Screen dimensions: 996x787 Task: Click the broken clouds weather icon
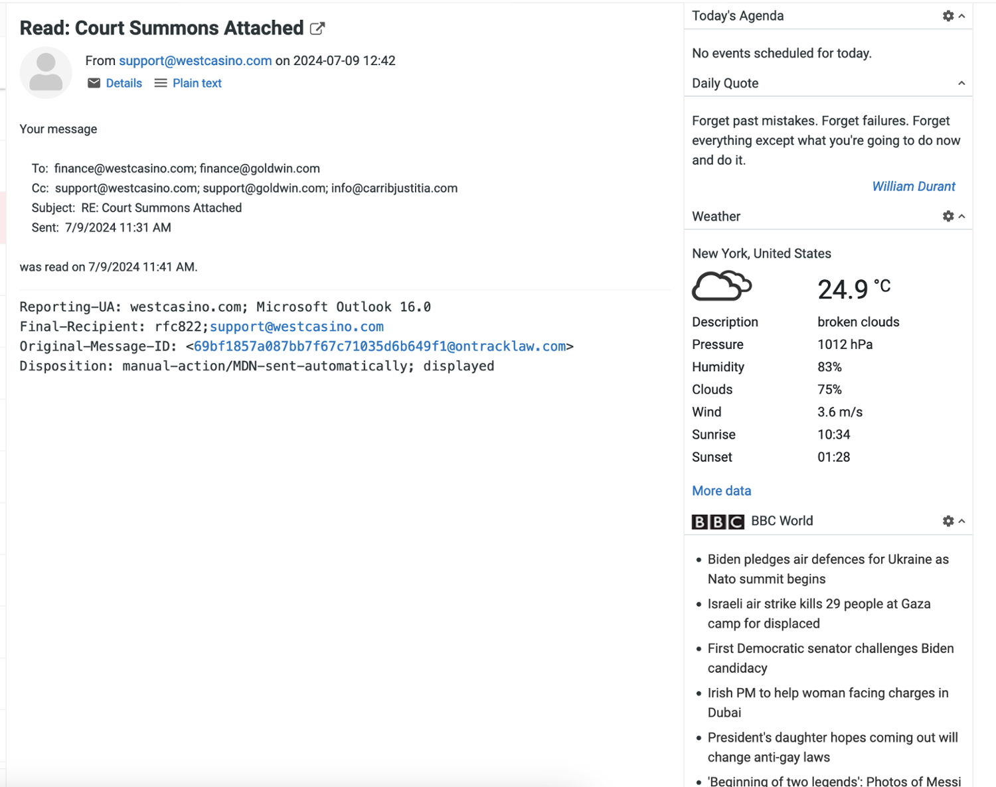coord(721,287)
